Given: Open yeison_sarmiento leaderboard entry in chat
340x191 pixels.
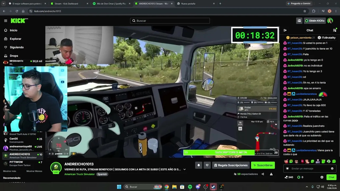Looking at the screenshot, I should [x=300, y=38].
